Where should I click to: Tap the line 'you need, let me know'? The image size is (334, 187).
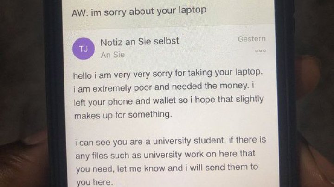[x=167, y=168]
